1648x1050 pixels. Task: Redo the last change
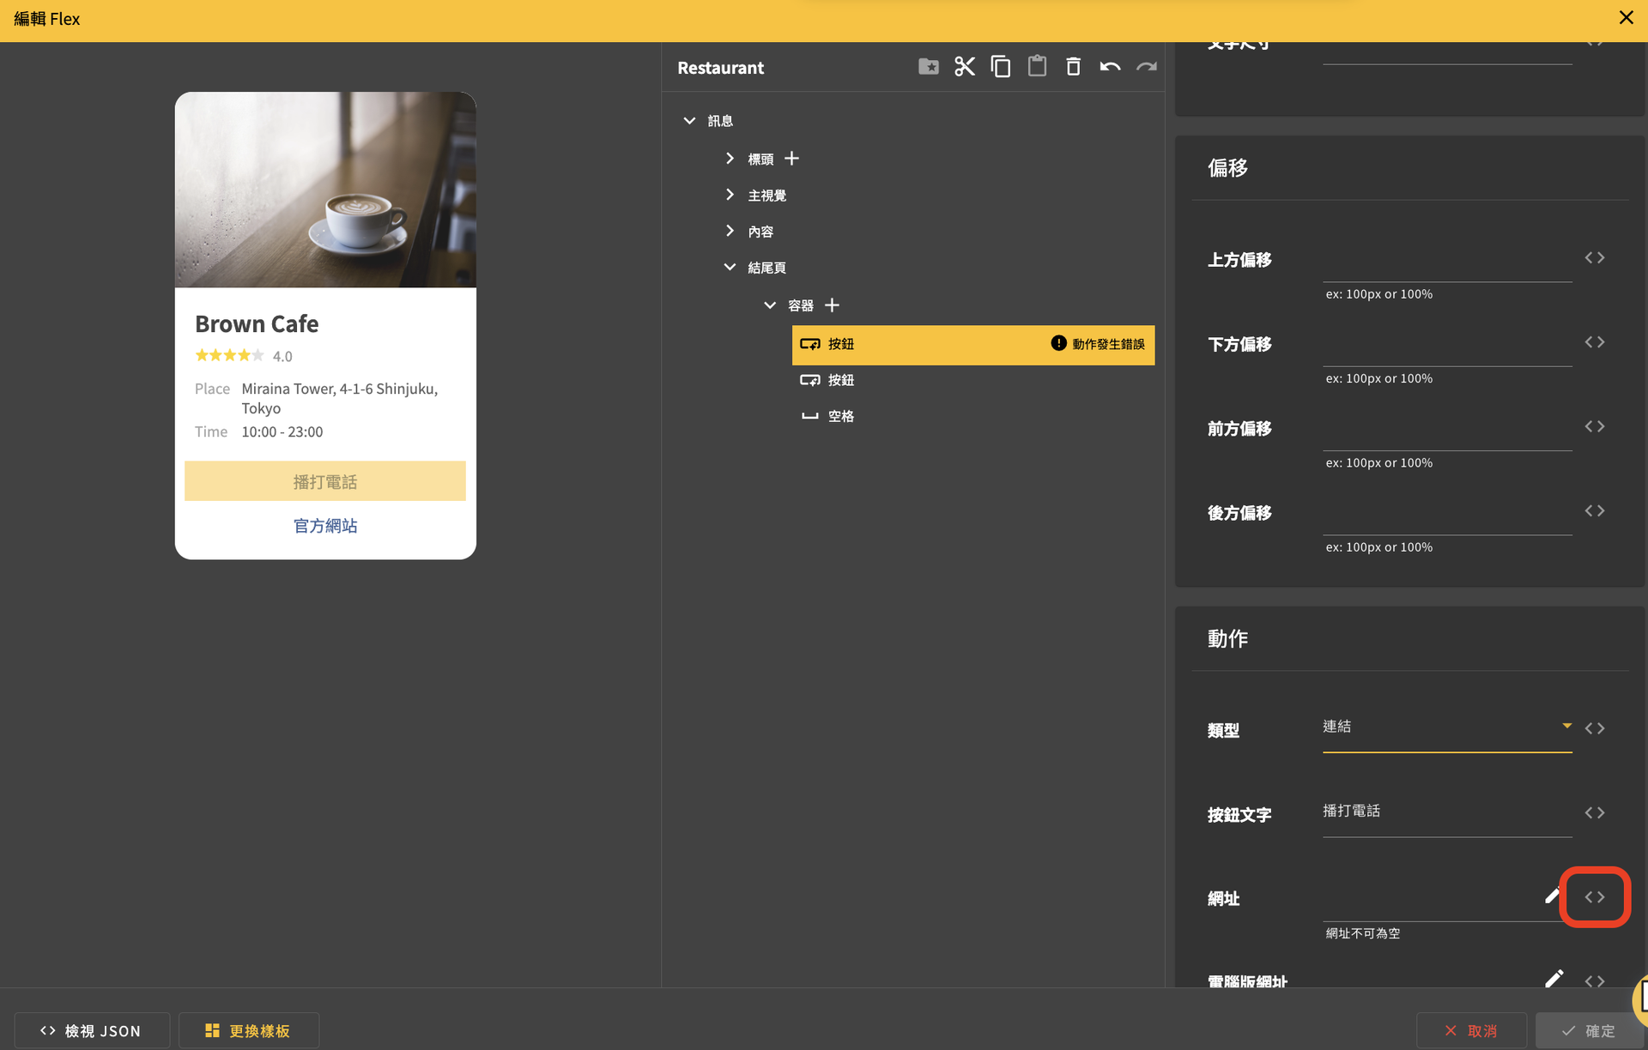point(1147,67)
